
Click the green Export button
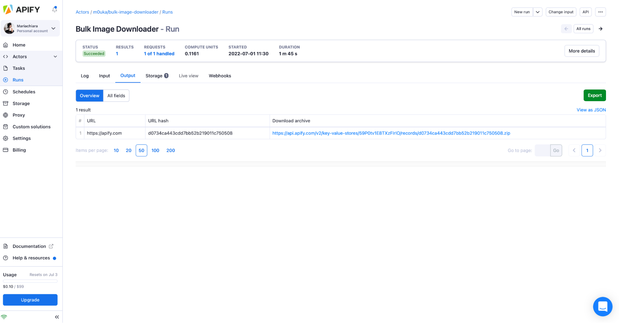coord(595,95)
